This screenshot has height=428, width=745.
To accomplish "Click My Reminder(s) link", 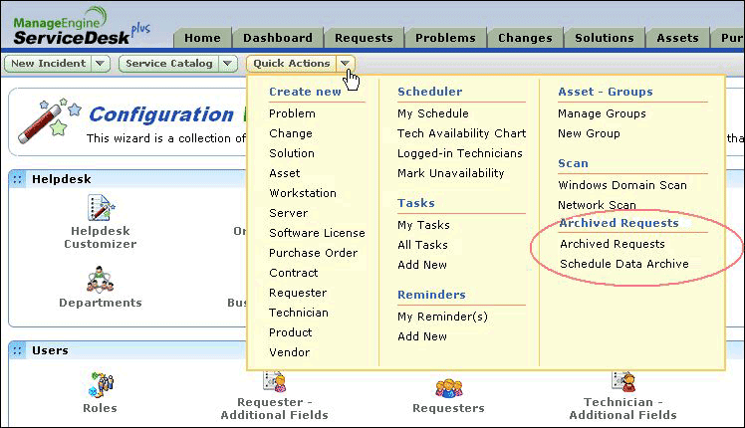I will [x=442, y=317].
